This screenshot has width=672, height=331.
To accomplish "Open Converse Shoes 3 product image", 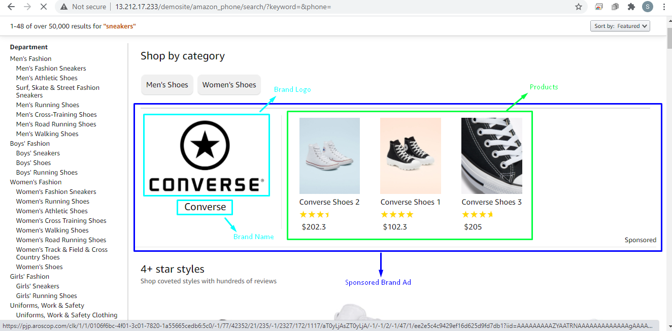I will click(x=491, y=156).
